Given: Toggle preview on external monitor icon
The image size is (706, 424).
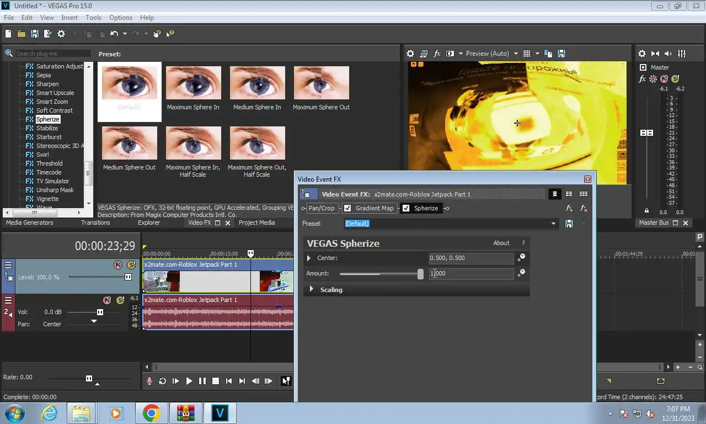Looking at the screenshot, I should [424, 54].
